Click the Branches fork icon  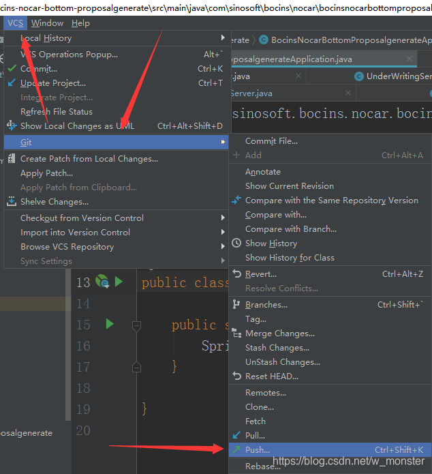click(236, 304)
